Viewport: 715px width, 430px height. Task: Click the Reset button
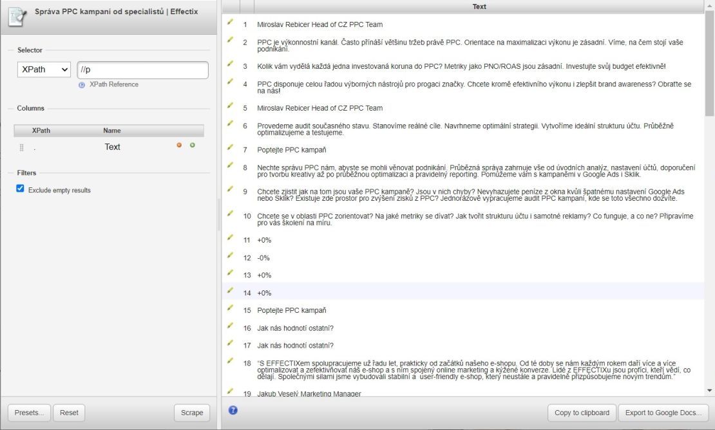pos(69,413)
